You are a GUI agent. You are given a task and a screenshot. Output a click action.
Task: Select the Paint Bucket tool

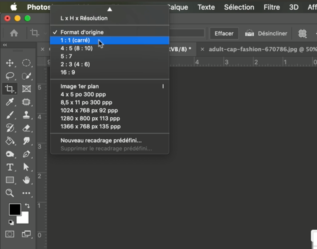click(10, 141)
